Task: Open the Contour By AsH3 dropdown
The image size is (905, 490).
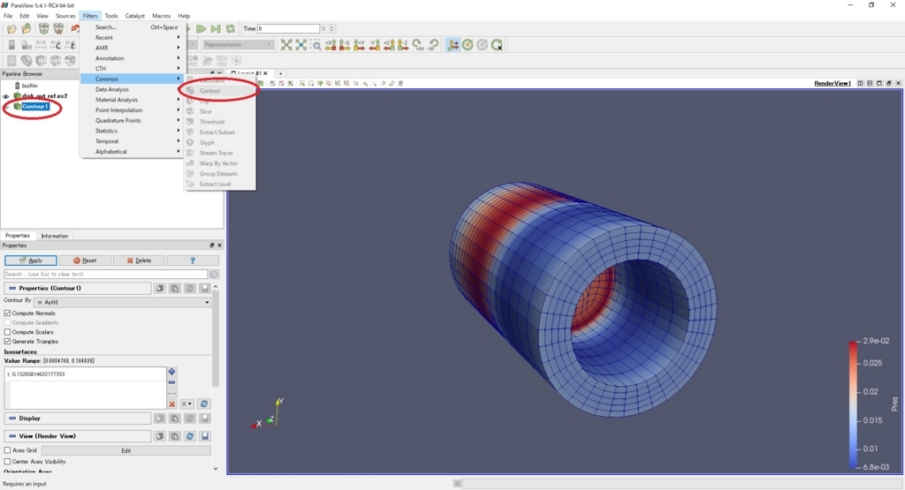Action: [122, 302]
